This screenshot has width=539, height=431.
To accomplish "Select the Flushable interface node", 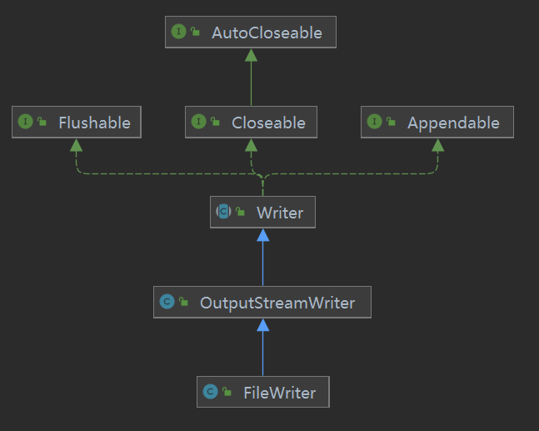I will pyautogui.click(x=77, y=122).
